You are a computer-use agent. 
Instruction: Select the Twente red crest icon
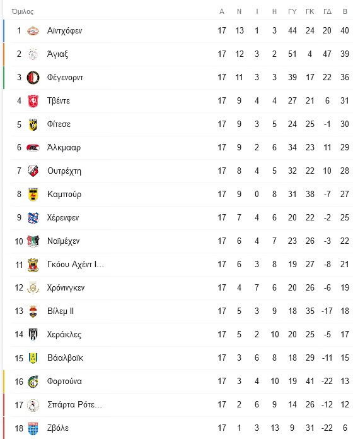(33, 101)
